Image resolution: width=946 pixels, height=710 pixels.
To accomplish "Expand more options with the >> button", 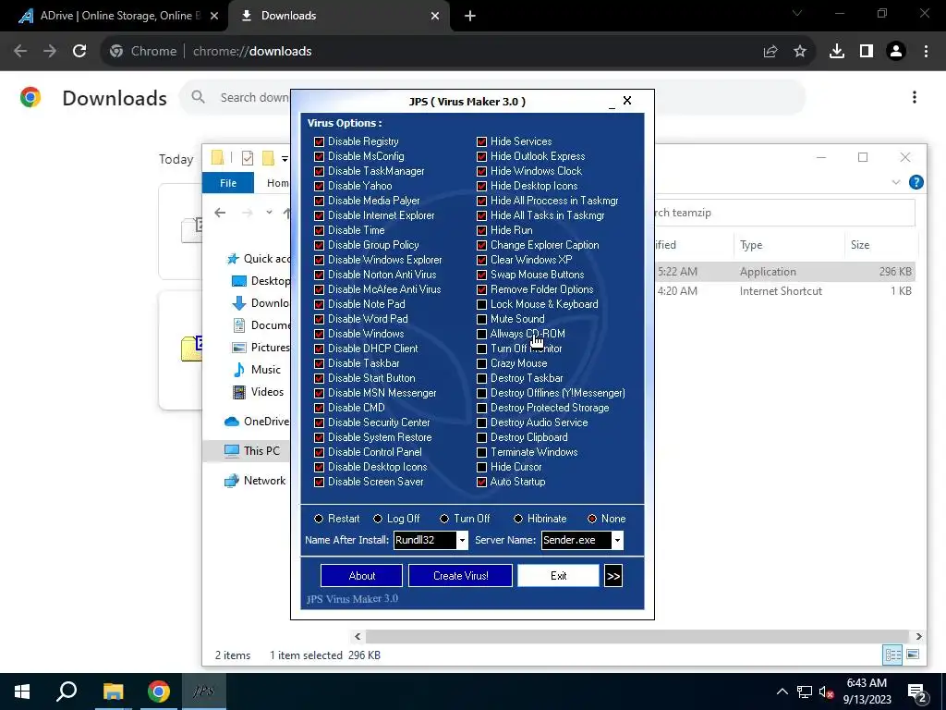I will coord(613,576).
